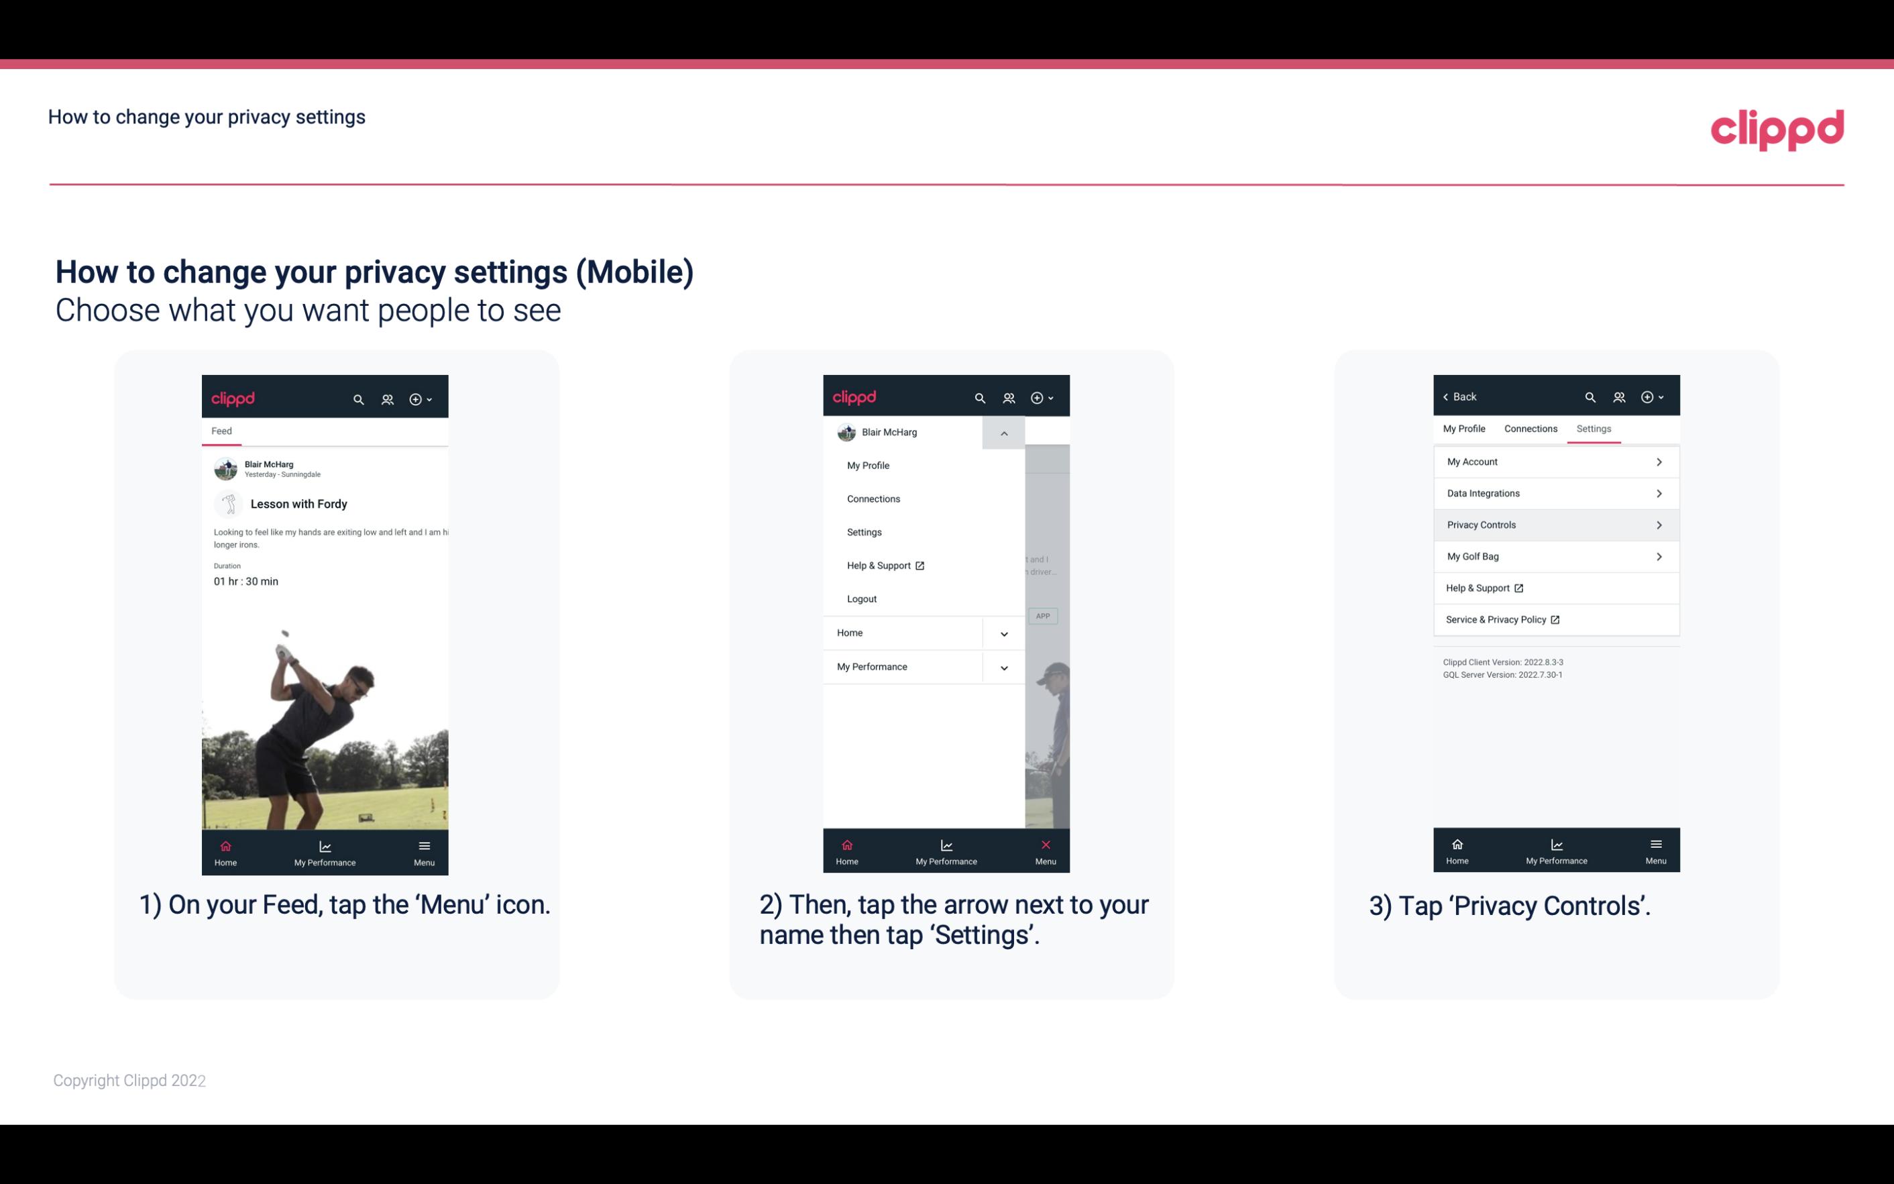
Task: Tap the profile icon in top navigation bar
Action: [388, 397]
